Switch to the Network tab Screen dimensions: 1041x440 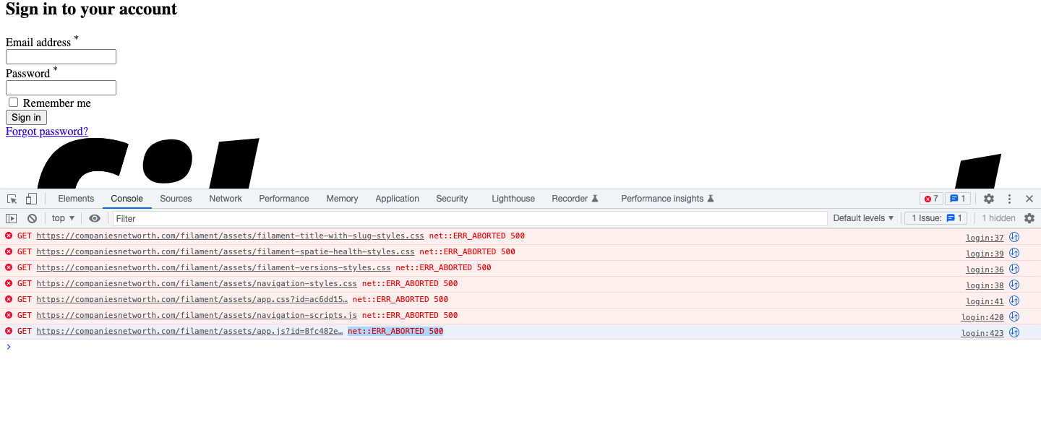pos(225,198)
